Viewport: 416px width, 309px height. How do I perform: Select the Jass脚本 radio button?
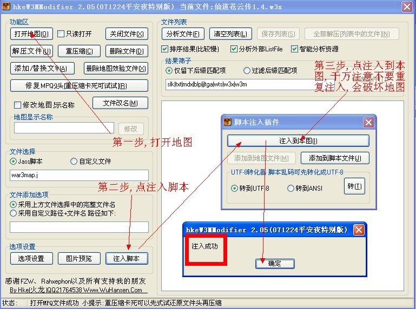pos(13,161)
